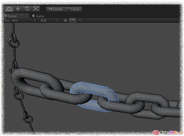Select the lowest small ring on the hanging chain
This screenshot has height=136, width=184.
(28, 119)
